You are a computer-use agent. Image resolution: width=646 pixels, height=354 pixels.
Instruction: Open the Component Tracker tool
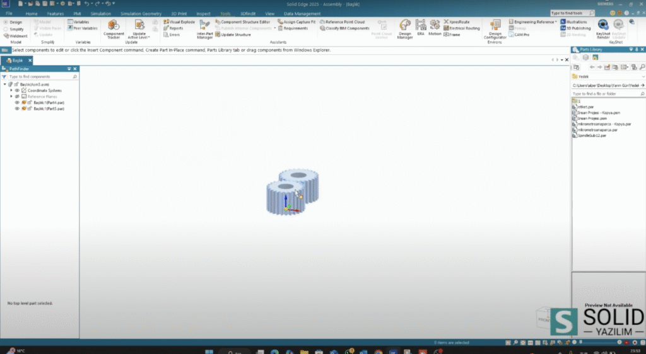pos(114,29)
